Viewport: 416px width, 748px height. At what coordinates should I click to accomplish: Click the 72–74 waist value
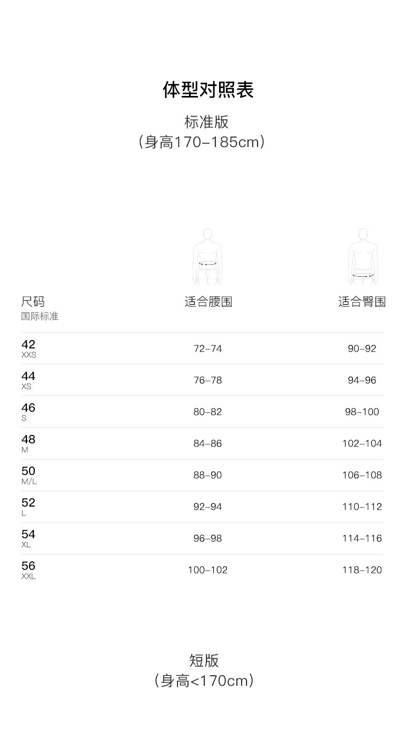pyautogui.click(x=207, y=348)
